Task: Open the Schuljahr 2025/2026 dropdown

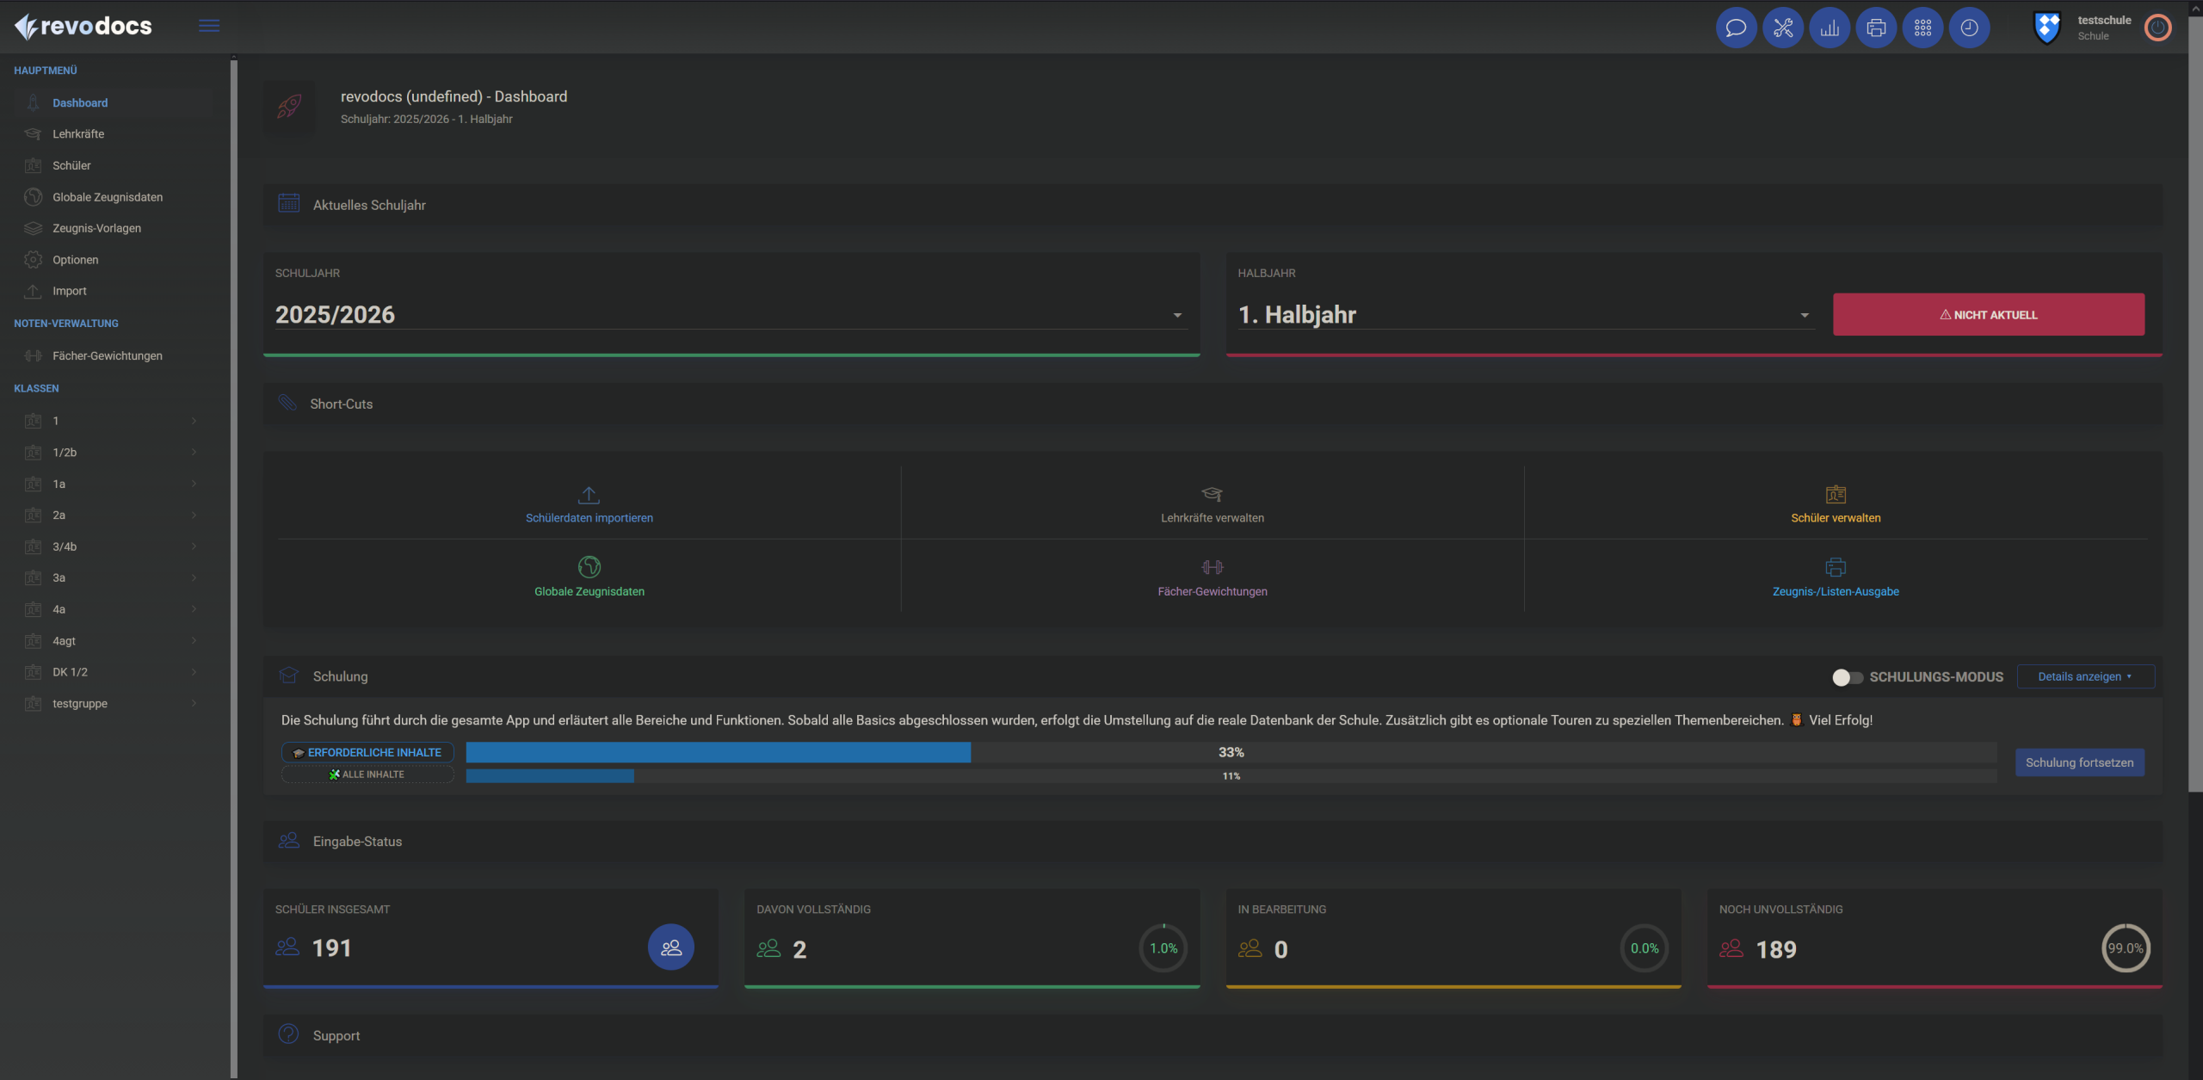Action: 730,315
